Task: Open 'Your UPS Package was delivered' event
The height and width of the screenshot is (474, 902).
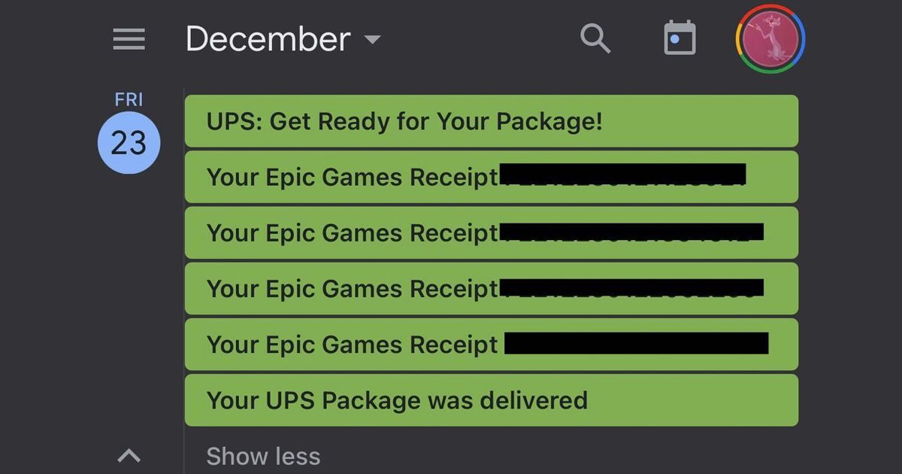Action: tap(492, 400)
